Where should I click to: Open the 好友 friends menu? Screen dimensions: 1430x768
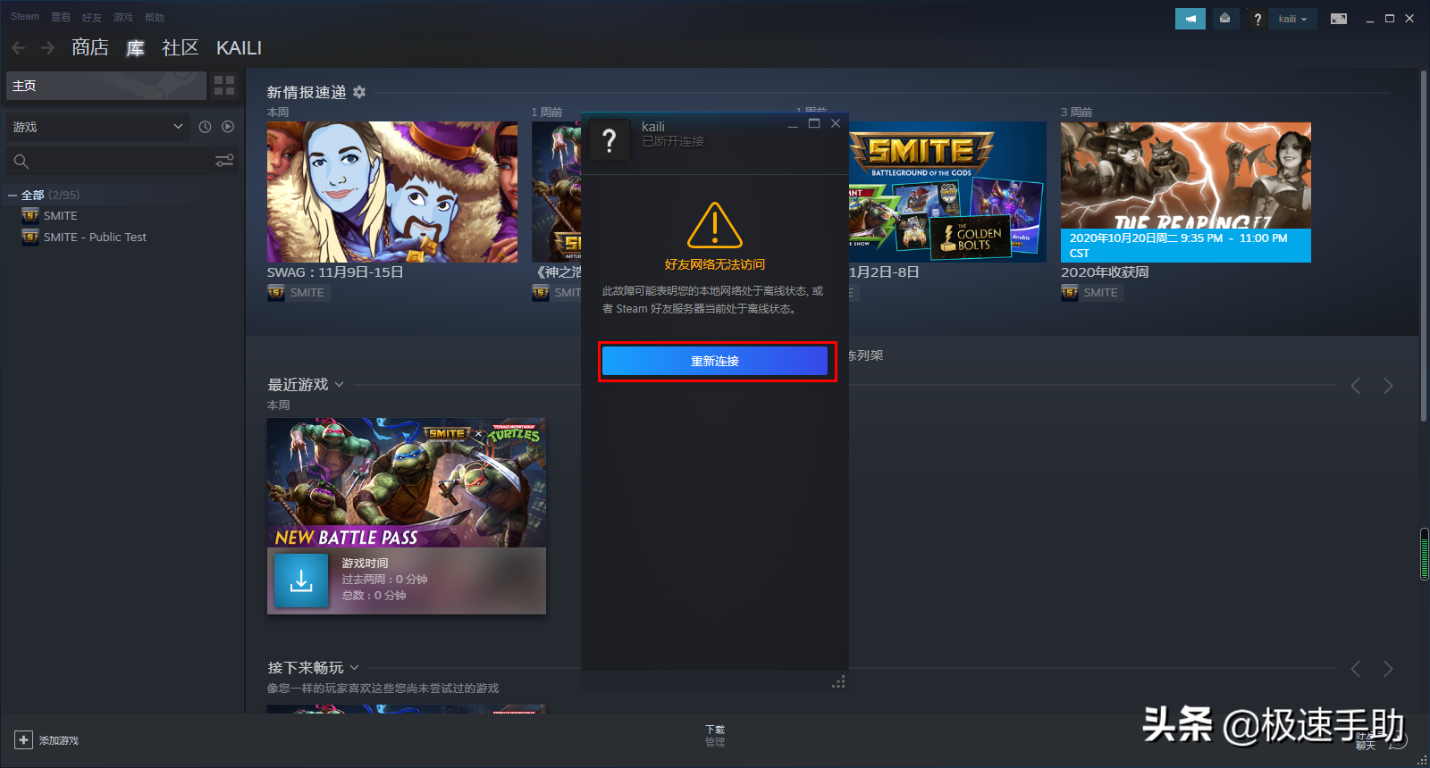(x=92, y=17)
